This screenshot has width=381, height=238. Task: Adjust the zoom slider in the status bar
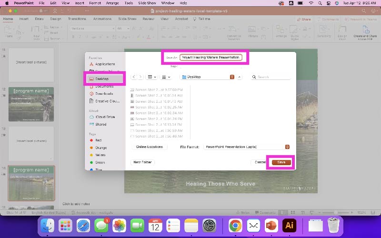[x=336, y=212]
